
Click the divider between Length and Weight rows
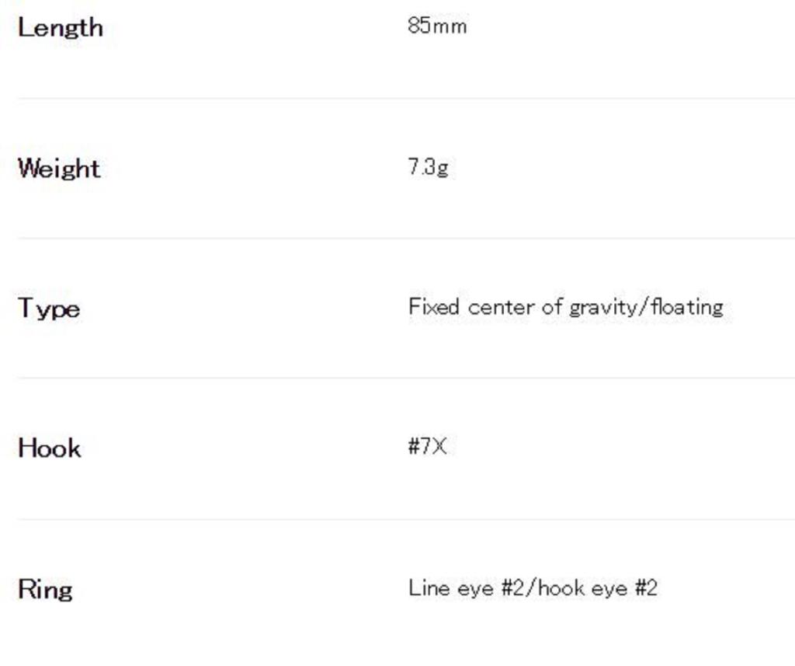pyautogui.click(x=405, y=98)
